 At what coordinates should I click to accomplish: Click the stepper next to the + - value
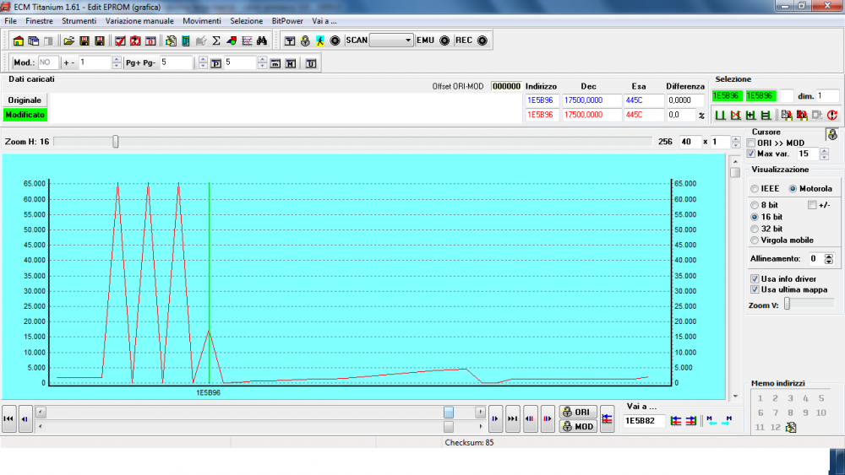pyautogui.click(x=117, y=63)
